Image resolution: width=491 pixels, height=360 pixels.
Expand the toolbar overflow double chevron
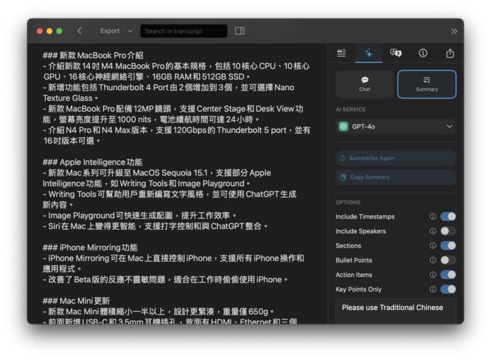454,31
